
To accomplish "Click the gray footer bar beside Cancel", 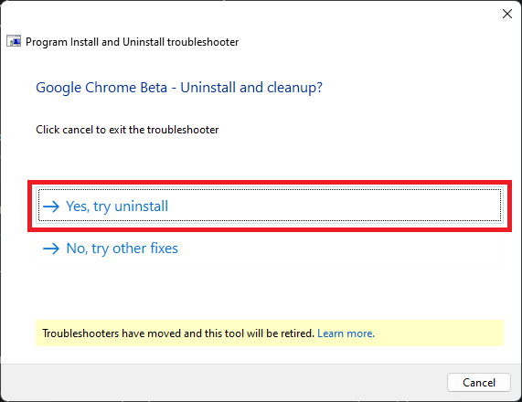I will (223, 383).
